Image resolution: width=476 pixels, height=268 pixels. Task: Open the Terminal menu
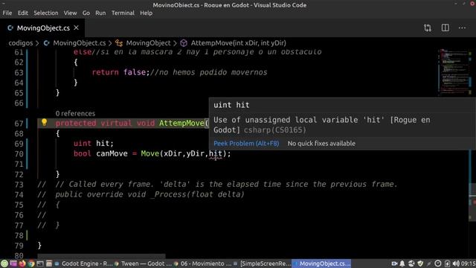tap(123, 13)
